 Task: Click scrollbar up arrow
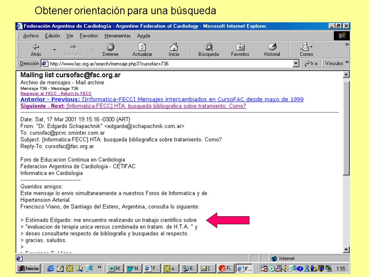coord(346,75)
